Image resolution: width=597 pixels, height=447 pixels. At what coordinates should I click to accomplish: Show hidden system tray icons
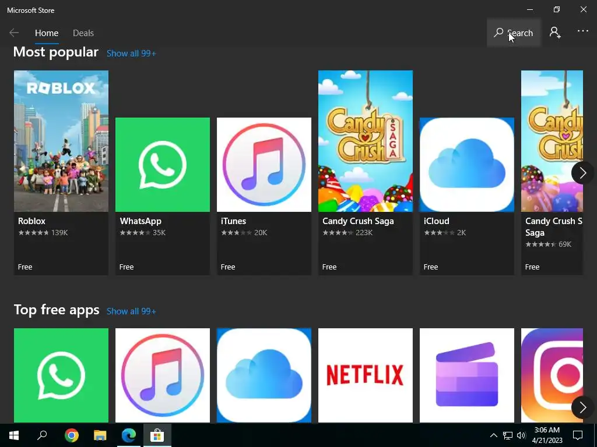tap(493, 435)
